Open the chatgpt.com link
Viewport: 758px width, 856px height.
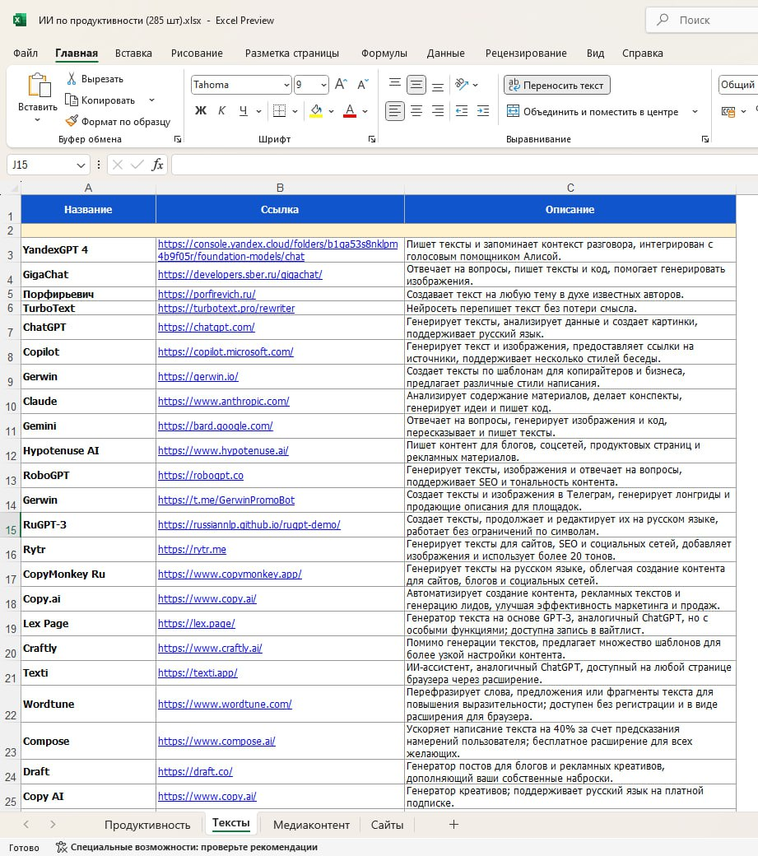click(206, 327)
